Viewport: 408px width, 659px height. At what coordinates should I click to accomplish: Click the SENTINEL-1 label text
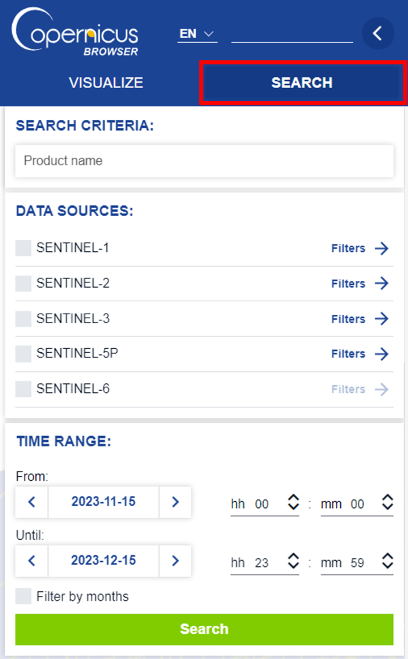pos(73,248)
